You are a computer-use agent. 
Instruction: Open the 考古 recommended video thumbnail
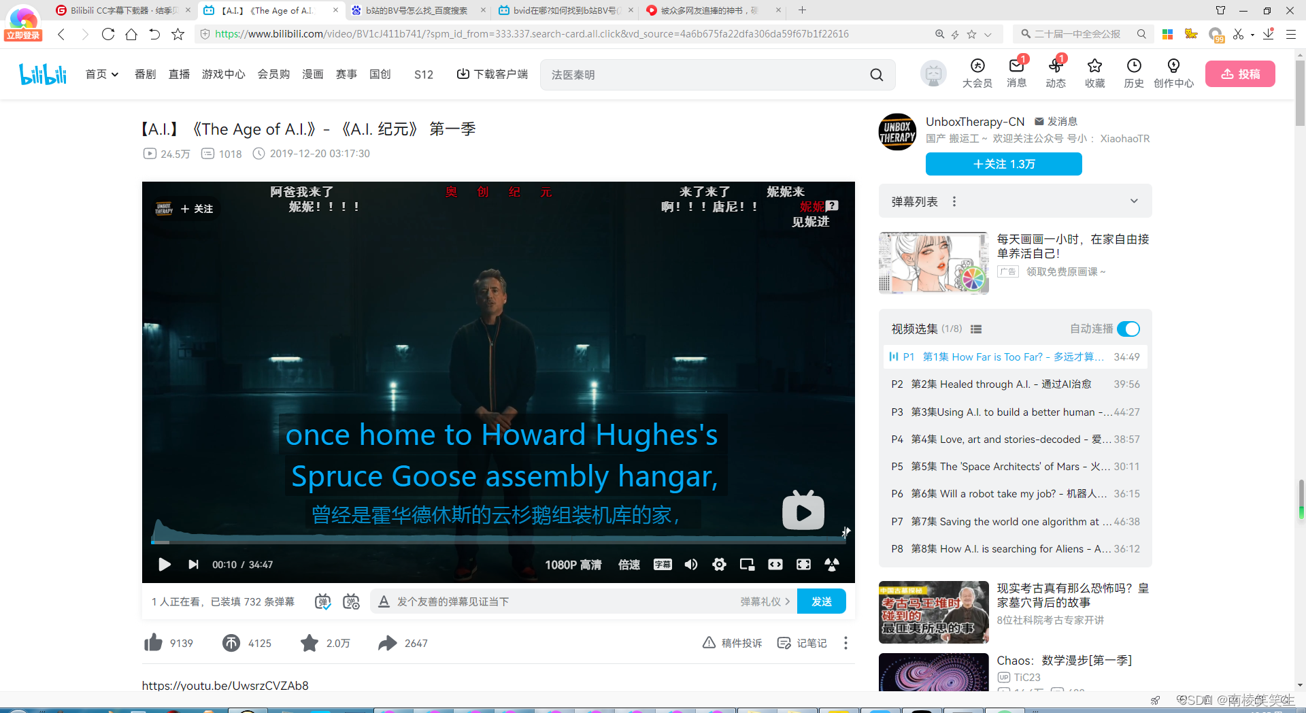(x=933, y=612)
